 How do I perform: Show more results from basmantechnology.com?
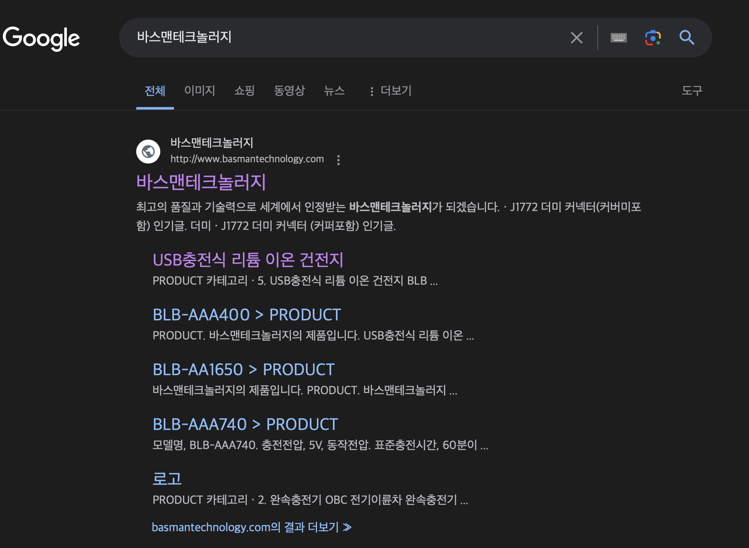[x=252, y=527]
